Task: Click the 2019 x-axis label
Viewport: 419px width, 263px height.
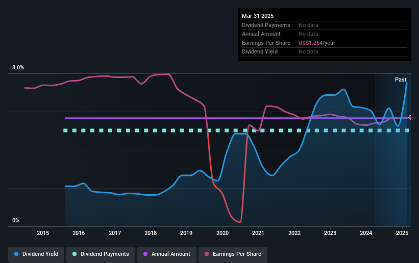Action: tap(186, 233)
